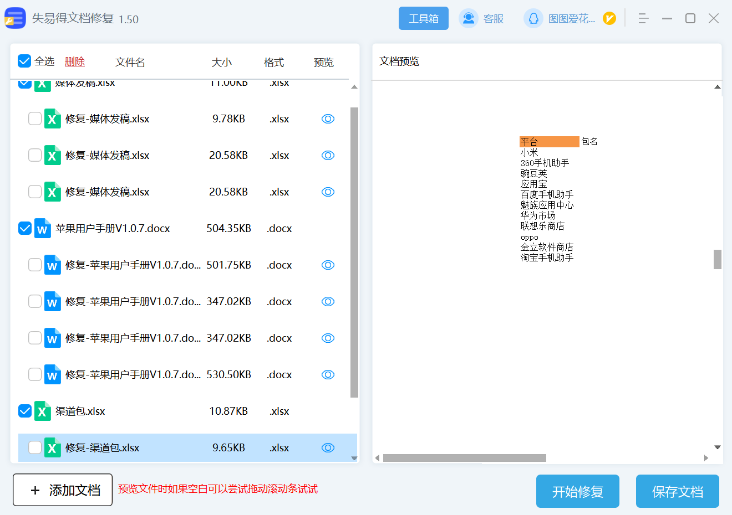Click the file list vertical scrollbar thumb
This screenshot has width=732, height=515.
[354, 253]
